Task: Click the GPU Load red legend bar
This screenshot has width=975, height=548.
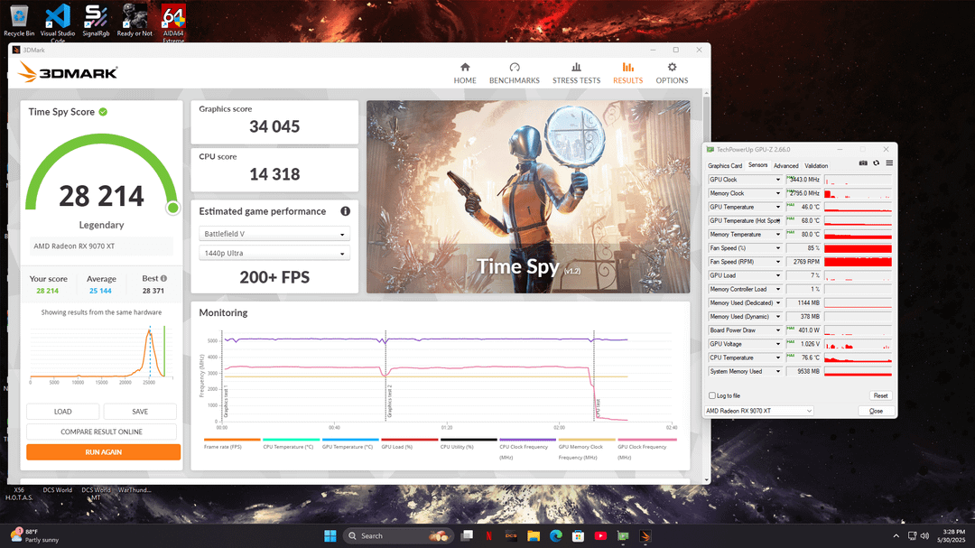Action: (409, 440)
